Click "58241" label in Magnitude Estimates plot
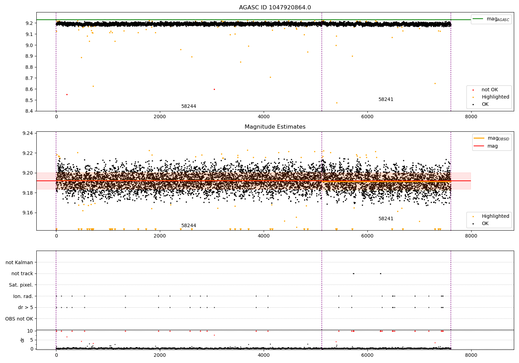This screenshot has width=519, height=363. [x=386, y=219]
